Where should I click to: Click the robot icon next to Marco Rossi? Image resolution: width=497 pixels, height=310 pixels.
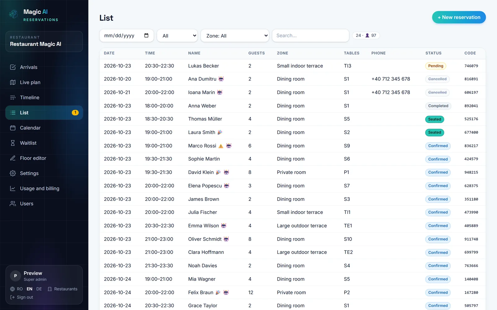tap(229, 145)
